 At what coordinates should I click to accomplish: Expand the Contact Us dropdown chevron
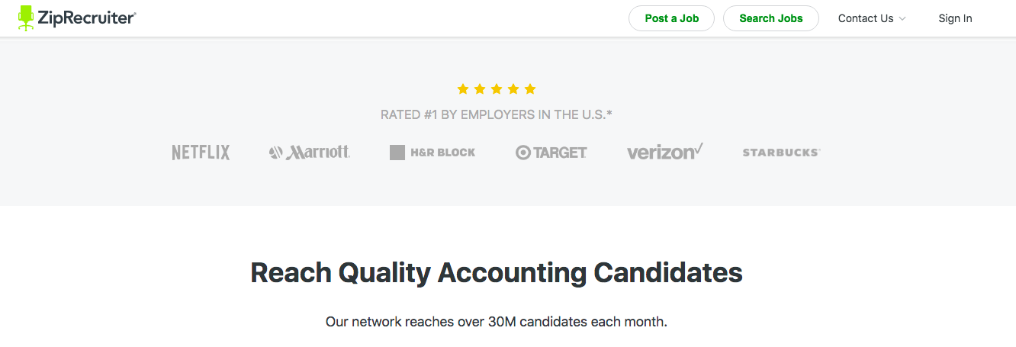point(902,19)
